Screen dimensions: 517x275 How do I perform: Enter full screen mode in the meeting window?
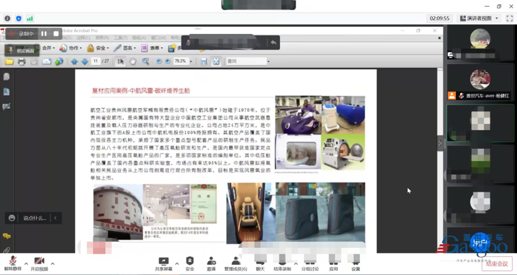pos(509,18)
